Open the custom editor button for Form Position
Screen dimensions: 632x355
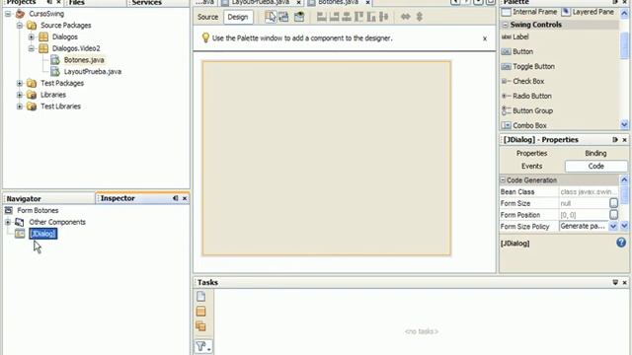(x=613, y=215)
